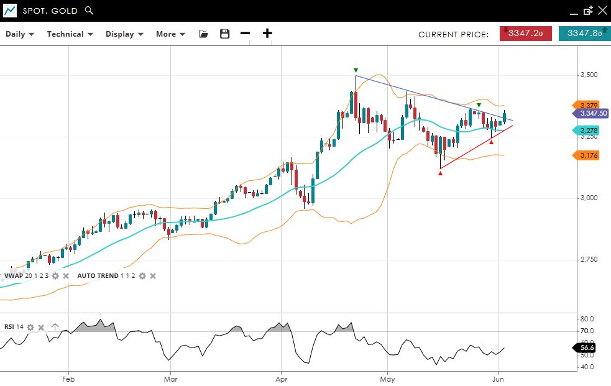Open the More menu

(170, 34)
